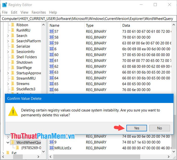
Task: Click the StuckRects3 folder icon
Action: pos(13,89)
